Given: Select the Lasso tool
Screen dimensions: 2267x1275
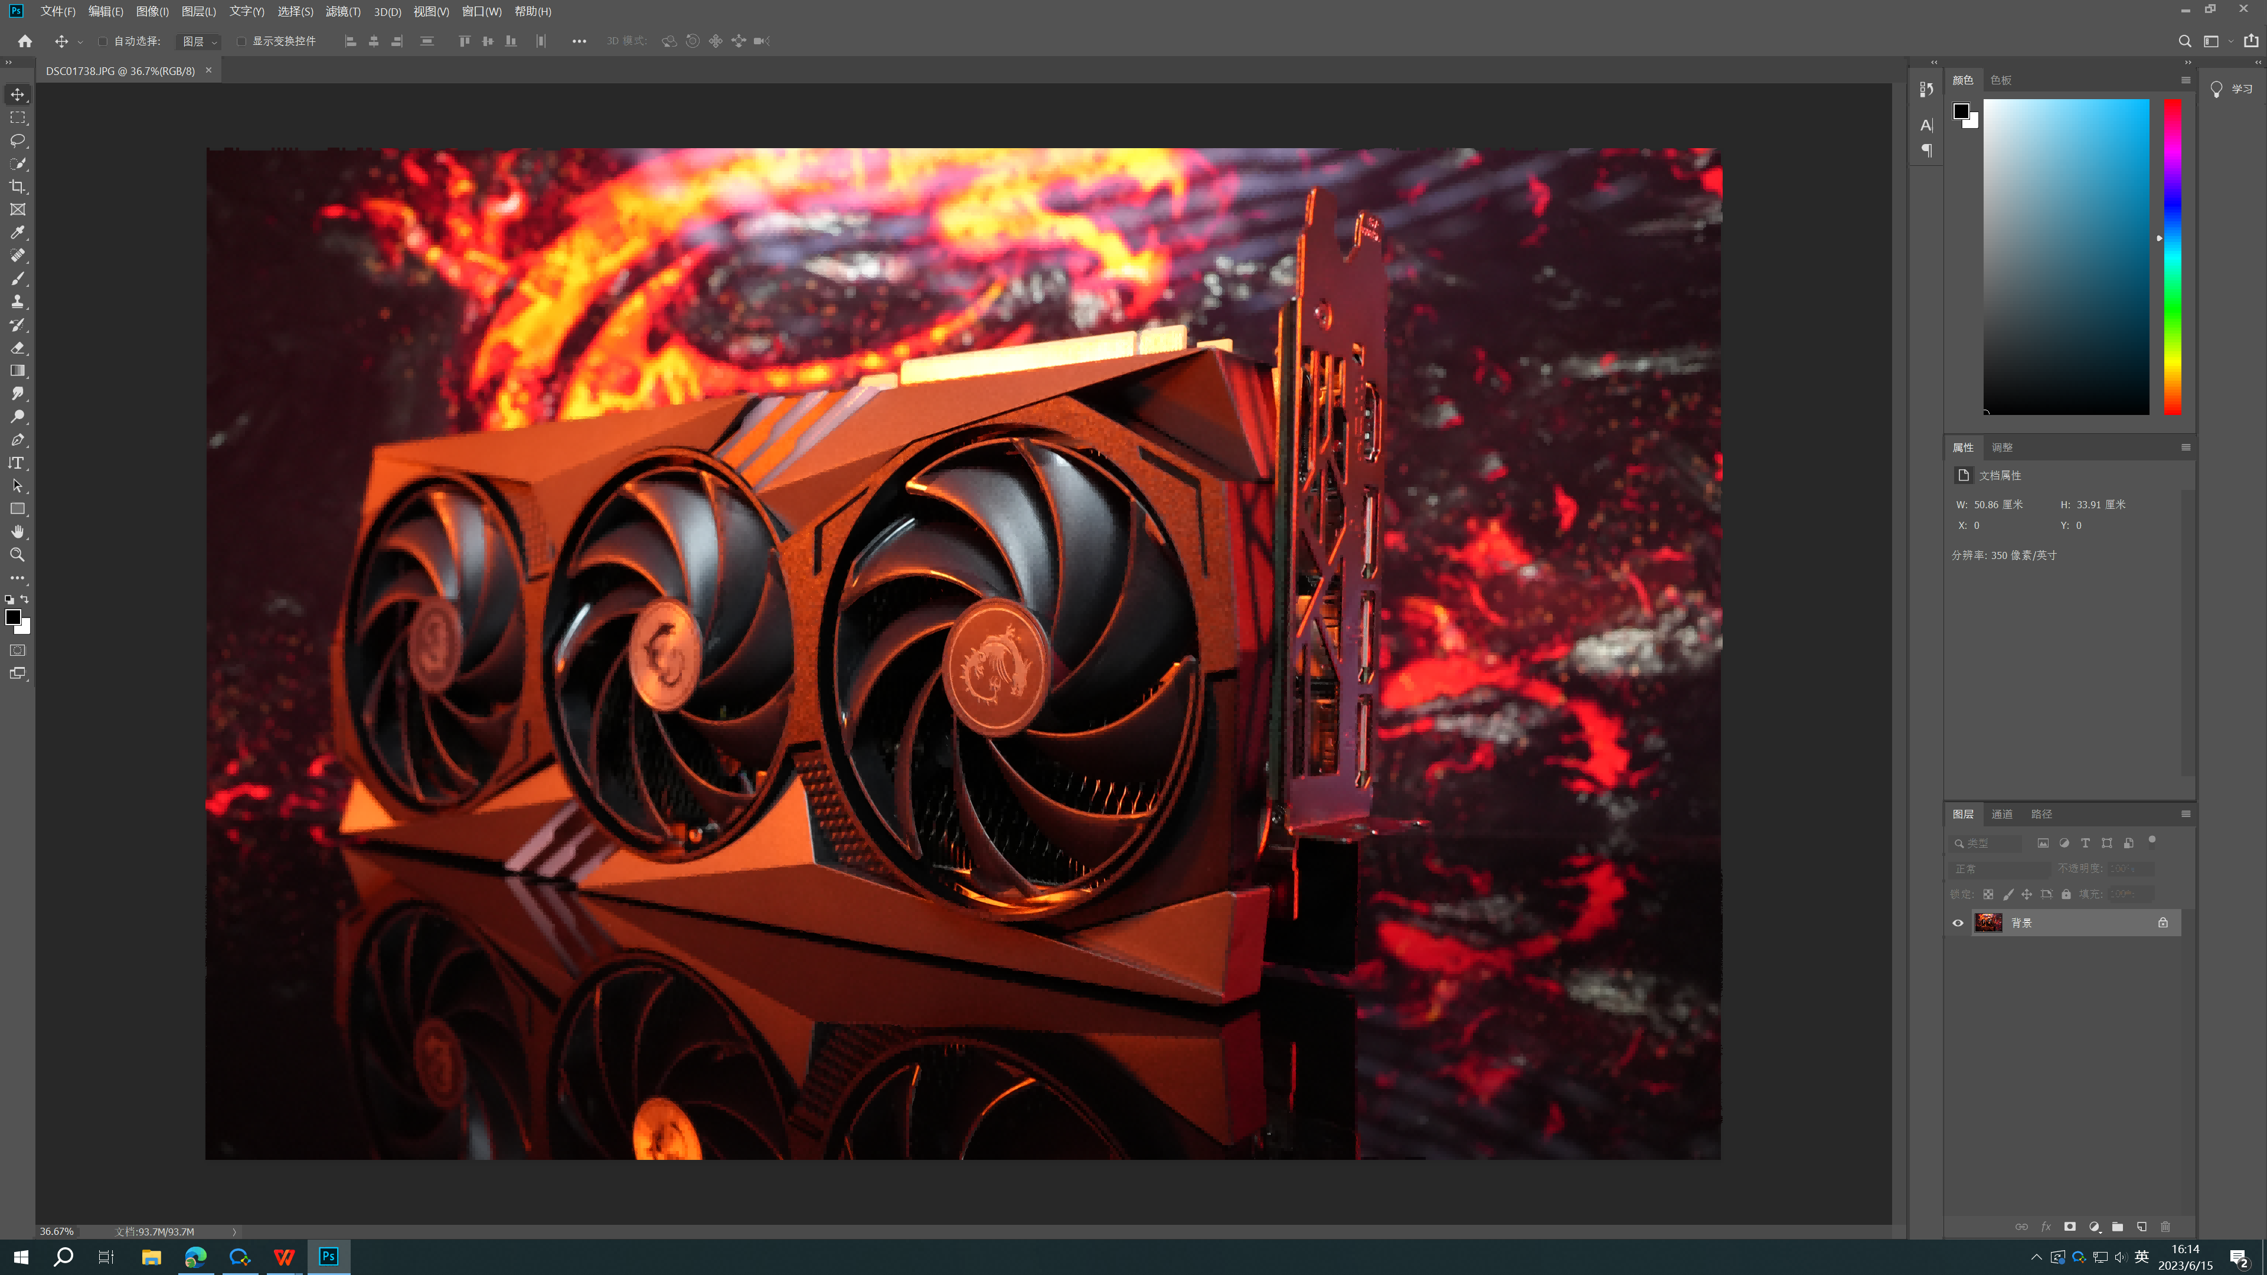Looking at the screenshot, I should (18, 141).
